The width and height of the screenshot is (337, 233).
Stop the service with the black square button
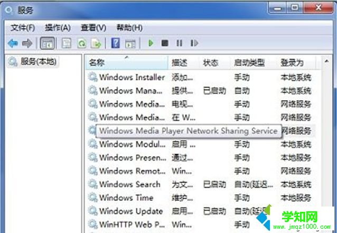pos(165,43)
